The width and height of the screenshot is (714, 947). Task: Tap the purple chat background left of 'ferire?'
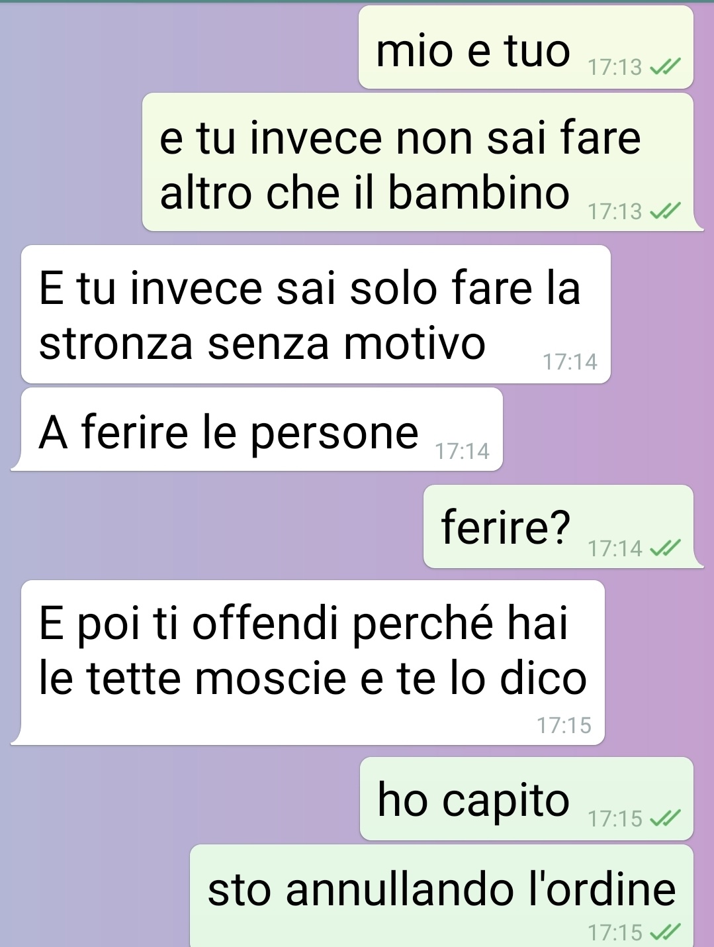tap(212, 526)
